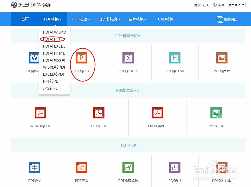Viewport: 251px width, 187px height.
Task: Open the CAD转换 navigation item
Action: [x=166, y=19]
